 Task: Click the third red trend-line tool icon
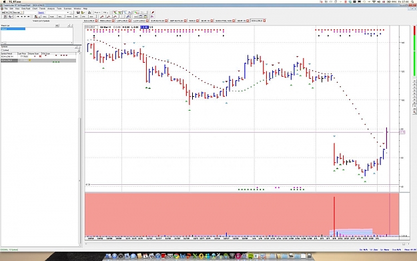(115, 17)
